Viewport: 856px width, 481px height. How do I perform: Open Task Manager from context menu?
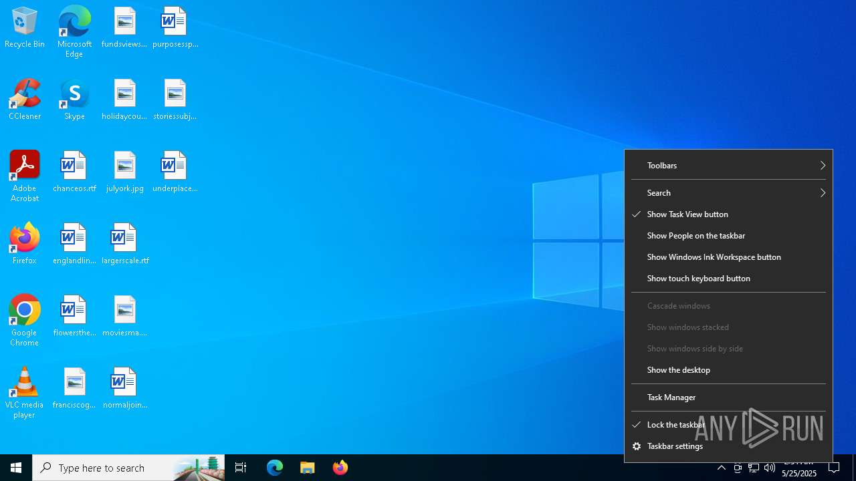tap(728, 397)
